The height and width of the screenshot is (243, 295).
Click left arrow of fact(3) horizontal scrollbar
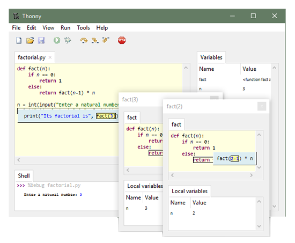(128, 170)
